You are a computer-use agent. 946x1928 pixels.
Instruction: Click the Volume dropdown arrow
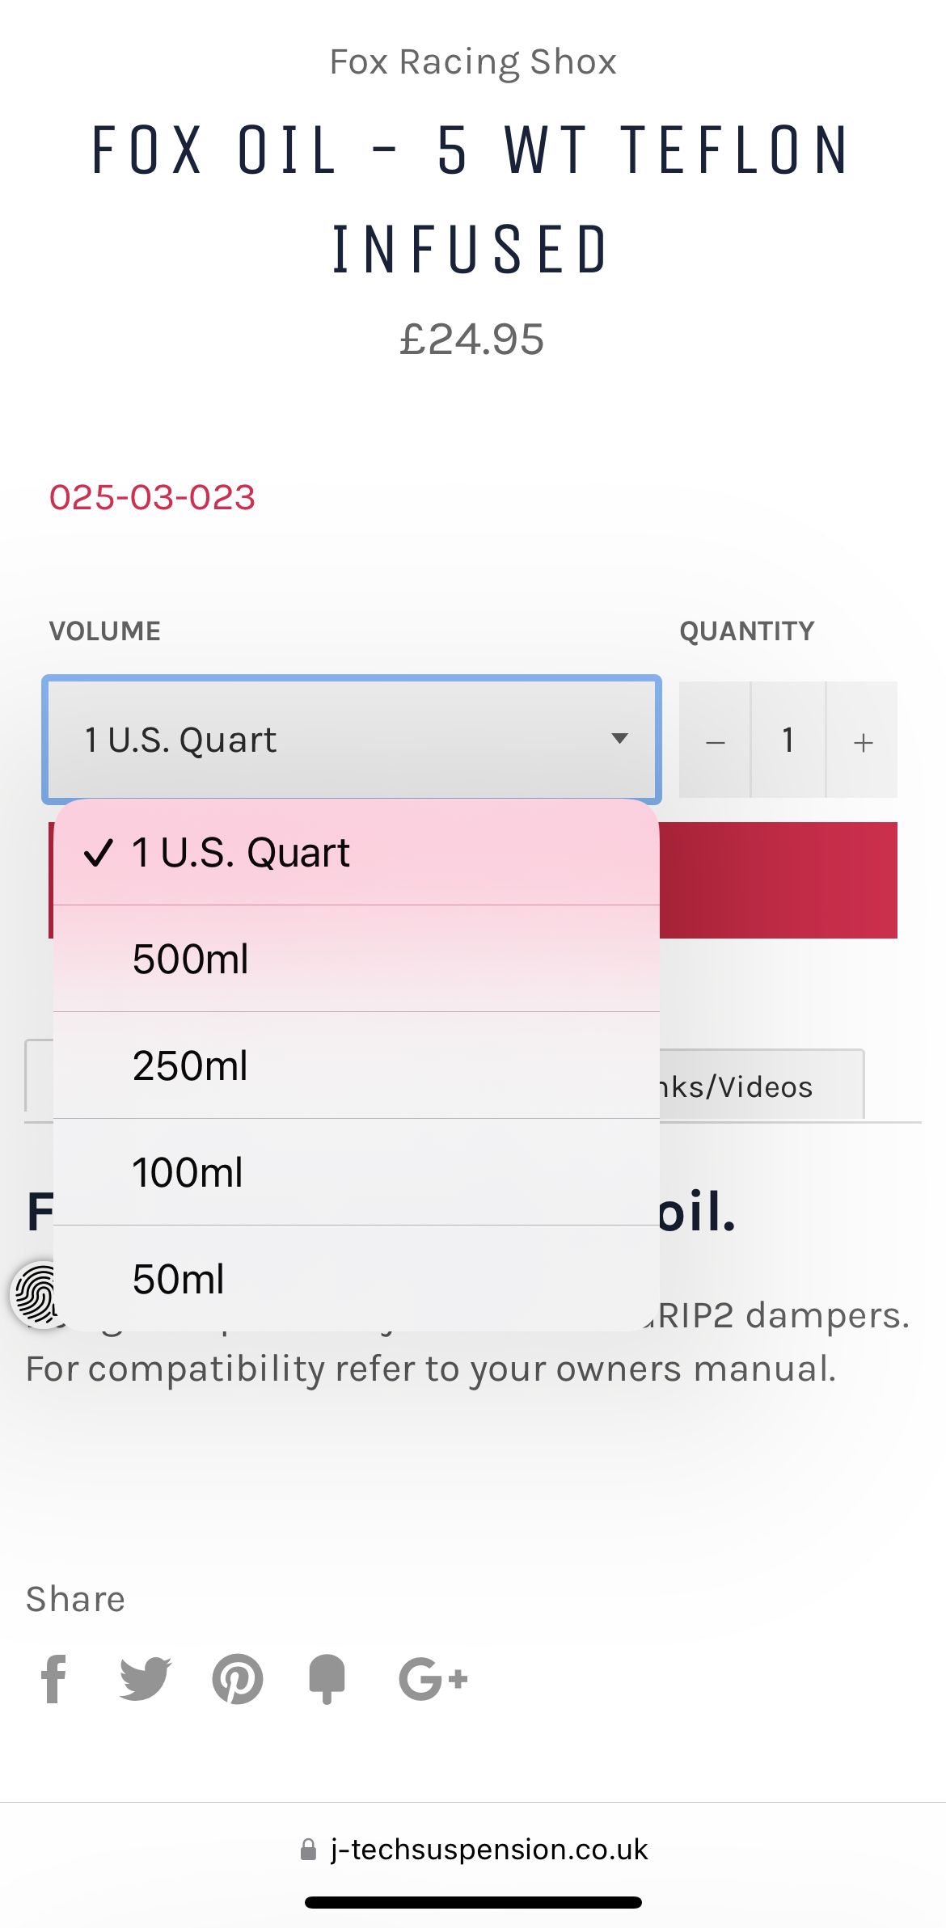(620, 738)
